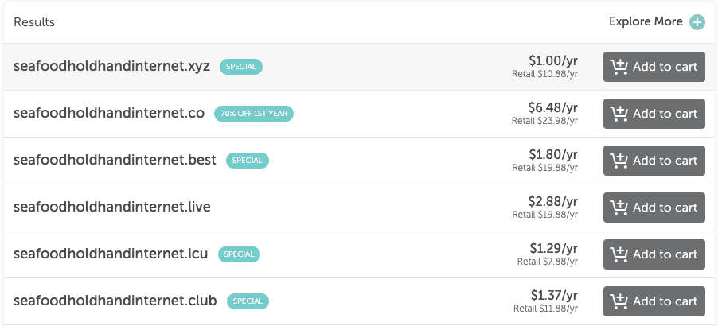Click the 70% OFF 1ST YEAR badge

coord(254,114)
